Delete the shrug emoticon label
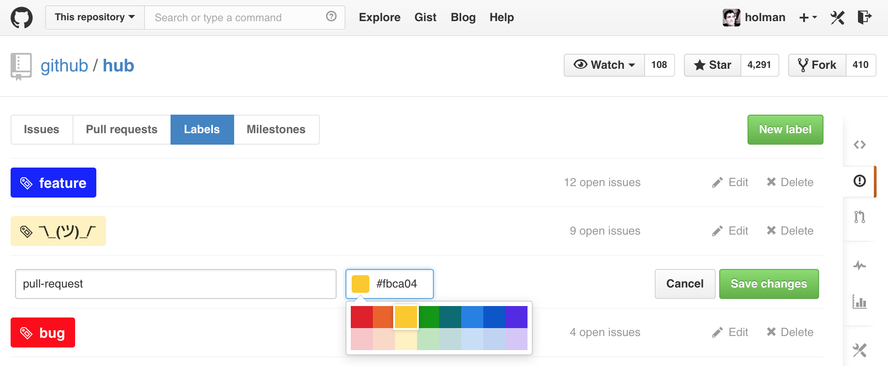This screenshot has width=888, height=366. coord(790,231)
